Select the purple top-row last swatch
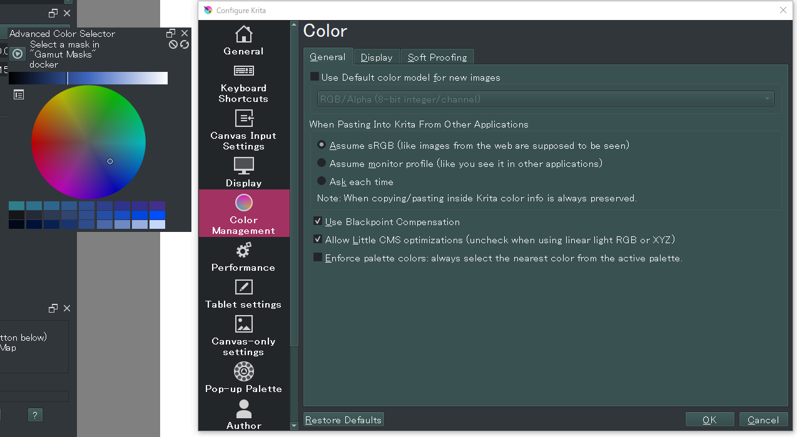Viewport: 797px width, 437px height. pos(157,205)
